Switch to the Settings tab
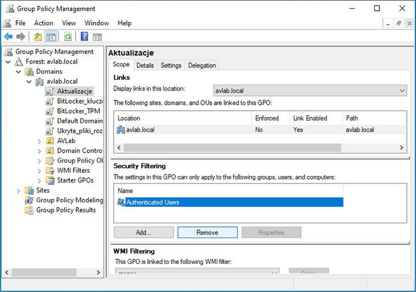Viewport: 416px width, 292px height. tap(171, 65)
